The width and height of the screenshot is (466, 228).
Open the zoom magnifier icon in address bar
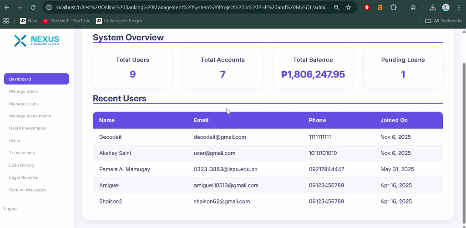336,7
